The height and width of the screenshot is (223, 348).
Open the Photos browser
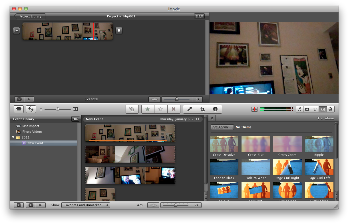pos(307,109)
